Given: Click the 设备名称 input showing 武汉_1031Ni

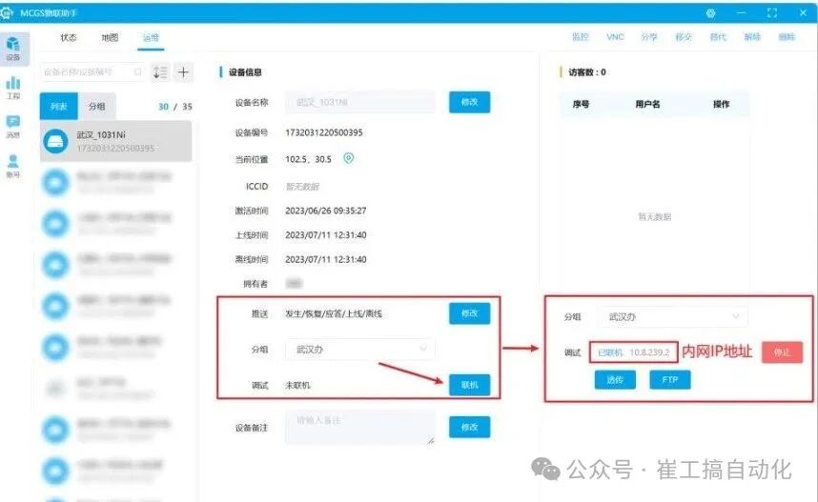Looking at the screenshot, I should point(360,102).
